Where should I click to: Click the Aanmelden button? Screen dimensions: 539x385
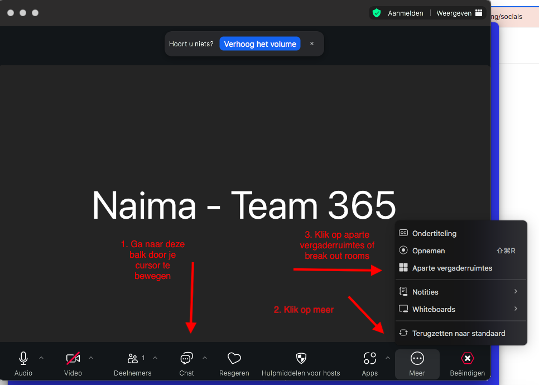coord(406,13)
